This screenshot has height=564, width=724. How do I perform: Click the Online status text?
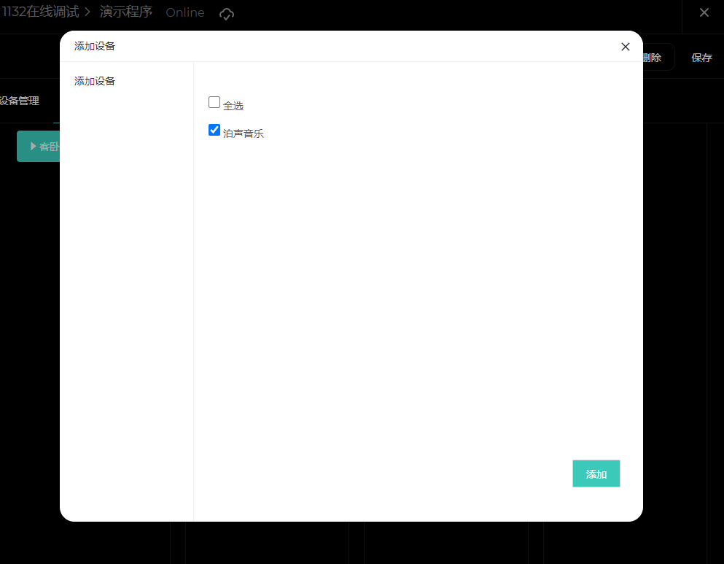[185, 13]
